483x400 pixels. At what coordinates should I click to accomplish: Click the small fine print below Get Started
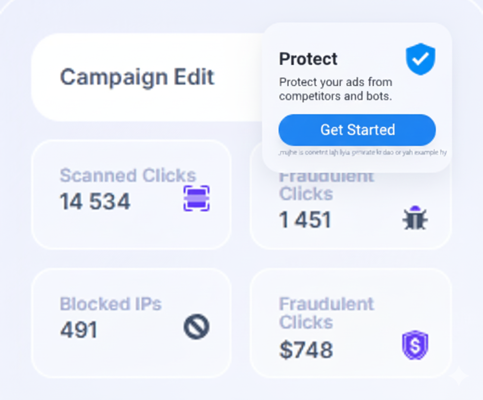coord(362,153)
